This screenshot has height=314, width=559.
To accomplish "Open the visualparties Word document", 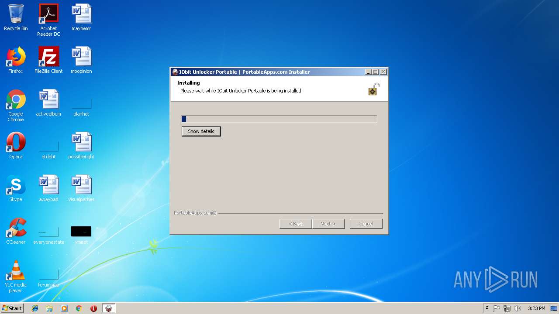I will 81,188.
